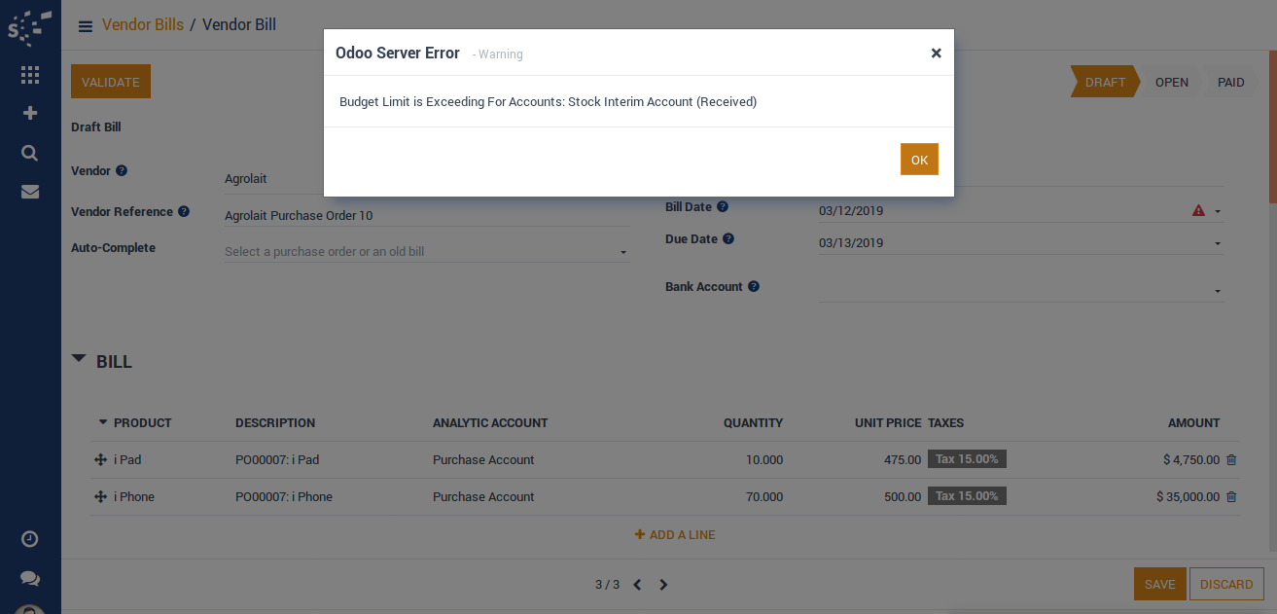Image resolution: width=1277 pixels, height=614 pixels.
Task: Click the clock activity icon in sidebar
Action: tap(30, 539)
